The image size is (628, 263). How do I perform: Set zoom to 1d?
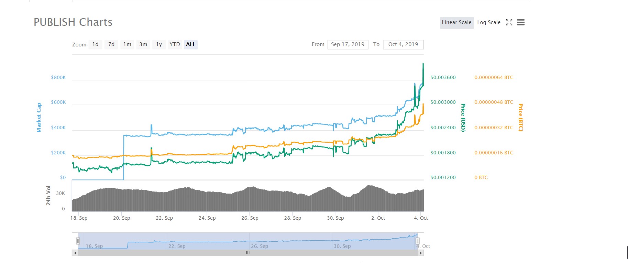coord(96,44)
